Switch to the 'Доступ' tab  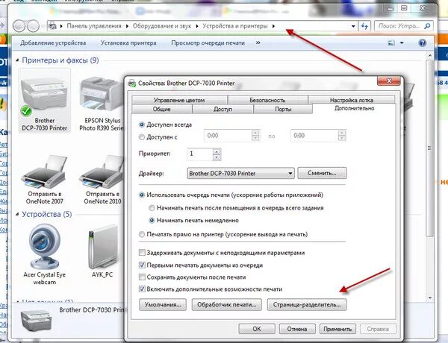pyautogui.click(x=223, y=109)
